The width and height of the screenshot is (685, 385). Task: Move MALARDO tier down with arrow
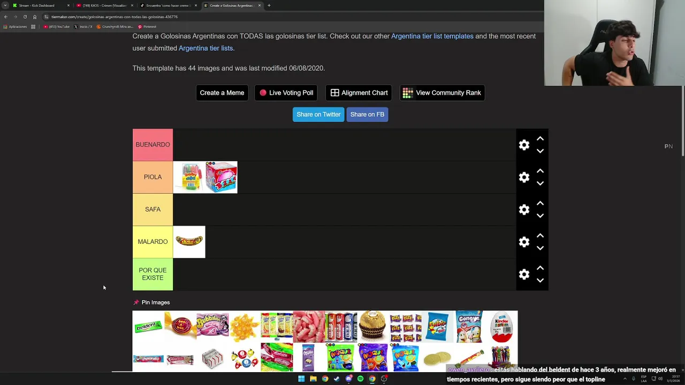[540, 248]
